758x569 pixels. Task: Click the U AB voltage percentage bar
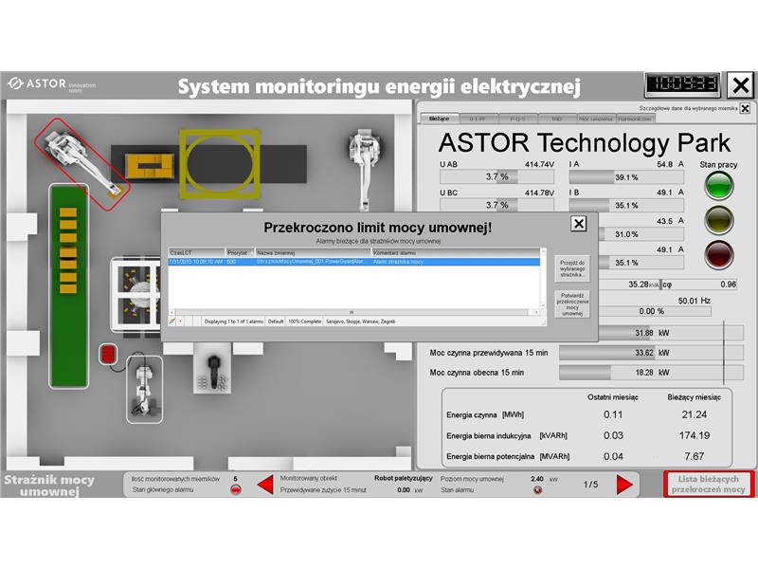pyautogui.click(x=496, y=177)
